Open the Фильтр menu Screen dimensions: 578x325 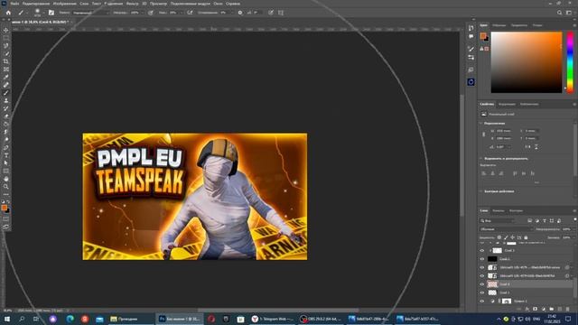pos(133,4)
